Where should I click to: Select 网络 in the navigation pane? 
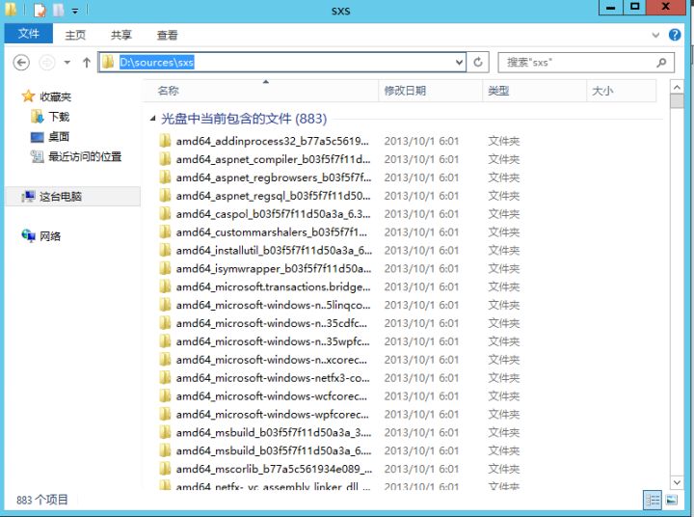coord(50,236)
